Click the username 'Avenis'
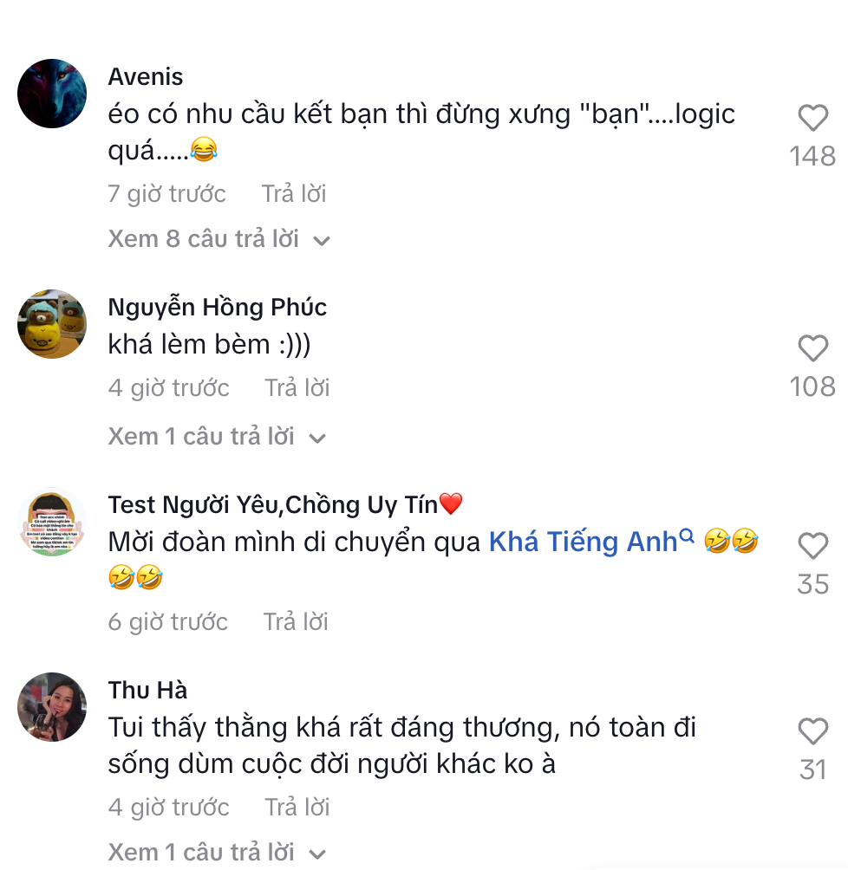 pos(146,77)
